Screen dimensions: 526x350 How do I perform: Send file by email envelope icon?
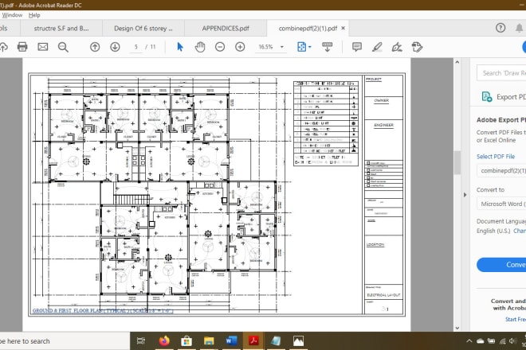pyautogui.click(x=42, y=47)
